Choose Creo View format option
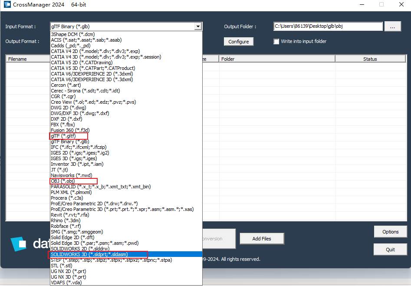Image resolution: width=411 pixels, height=286 pixels. pyautogui.click(x=126, y=102)
